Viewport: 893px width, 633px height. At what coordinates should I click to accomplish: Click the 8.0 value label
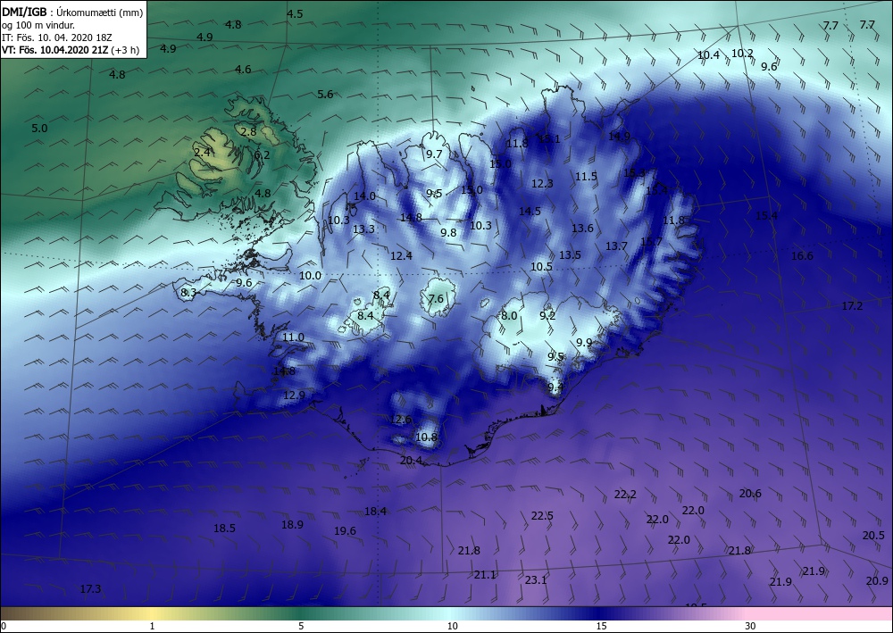click(509, 315)
